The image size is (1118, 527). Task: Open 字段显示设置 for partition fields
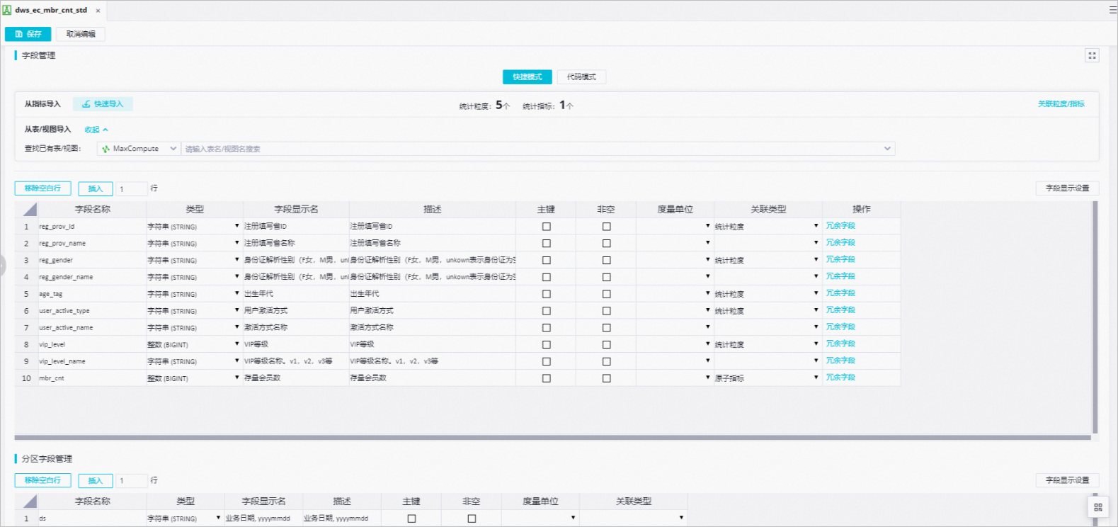[x=1067, y=480]
